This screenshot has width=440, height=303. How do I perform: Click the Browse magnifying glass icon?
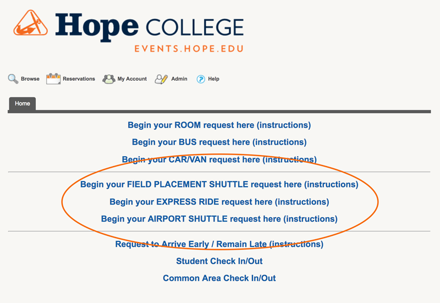click(x=13, y=79)
